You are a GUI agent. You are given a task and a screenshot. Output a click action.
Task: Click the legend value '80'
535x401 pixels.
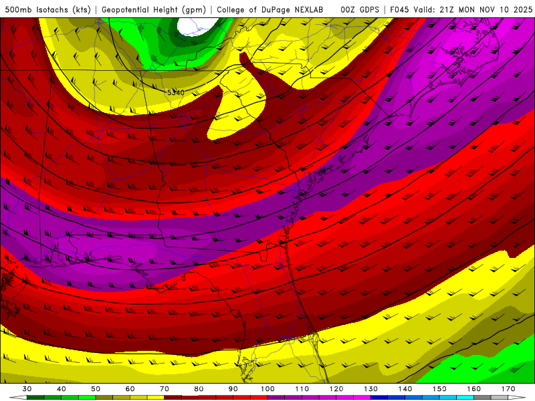point(199,389)
